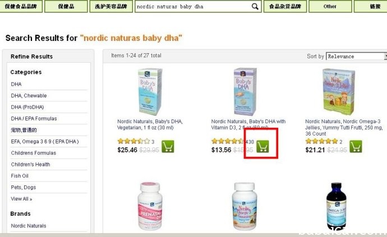
Task: Open the Other menu tab
Action: 330,6
